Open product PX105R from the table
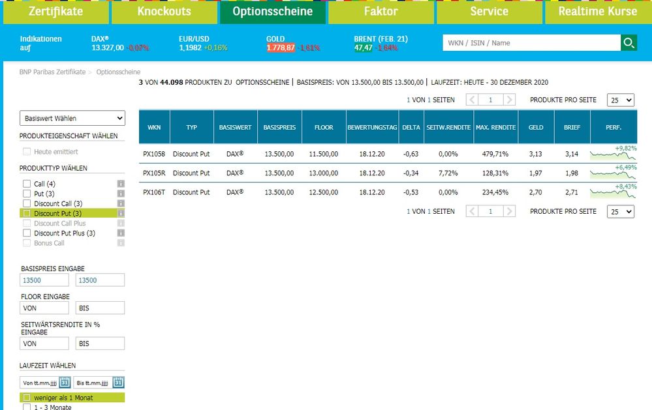Image resolution: width=652 pixels, height=410 pixels. coord(154,173)
